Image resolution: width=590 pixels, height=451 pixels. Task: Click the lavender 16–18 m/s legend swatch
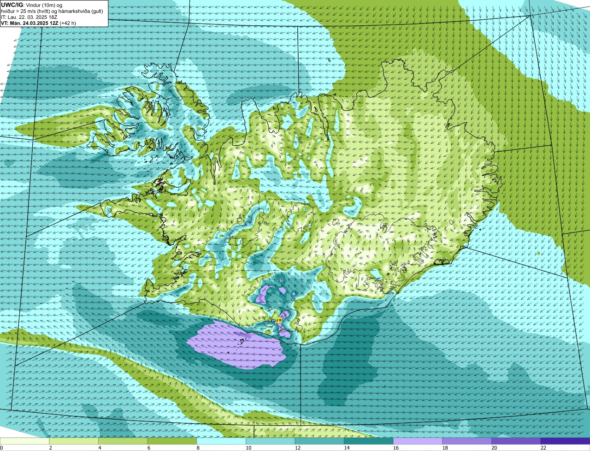click(418, 441)
